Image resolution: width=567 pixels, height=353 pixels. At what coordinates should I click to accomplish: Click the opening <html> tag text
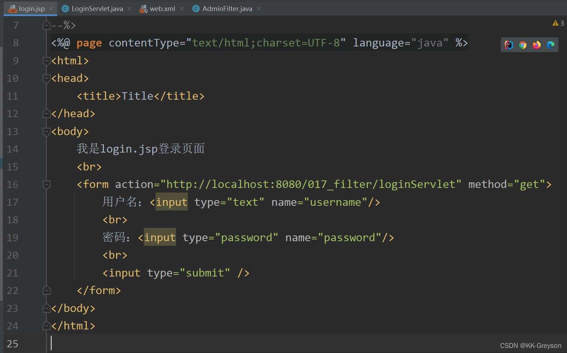[70, 61]
